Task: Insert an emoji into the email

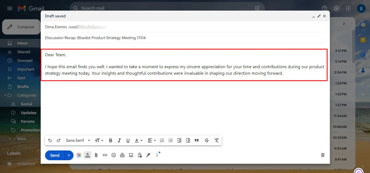Action: pyautogui.click(x=113, y=155)
